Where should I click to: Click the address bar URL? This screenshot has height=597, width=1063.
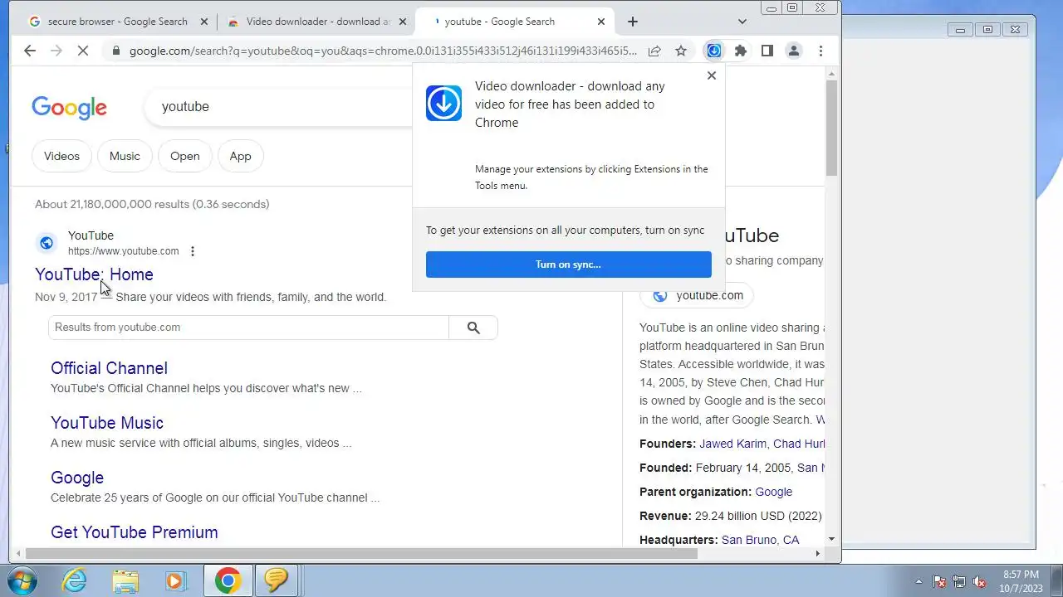click(x=383, y=51)
